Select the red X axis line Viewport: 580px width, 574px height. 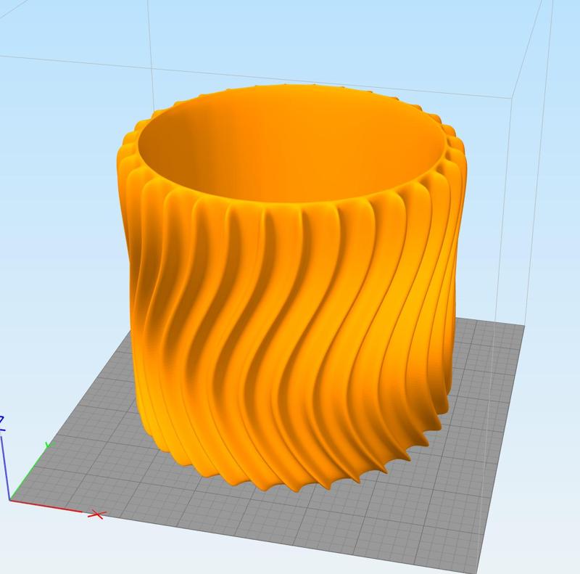[x=46, y=506]
